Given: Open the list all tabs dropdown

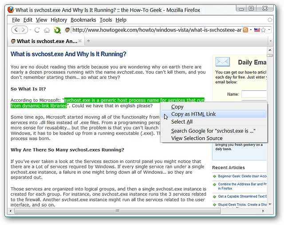Looking at the screenshot, I should (270, 41).
